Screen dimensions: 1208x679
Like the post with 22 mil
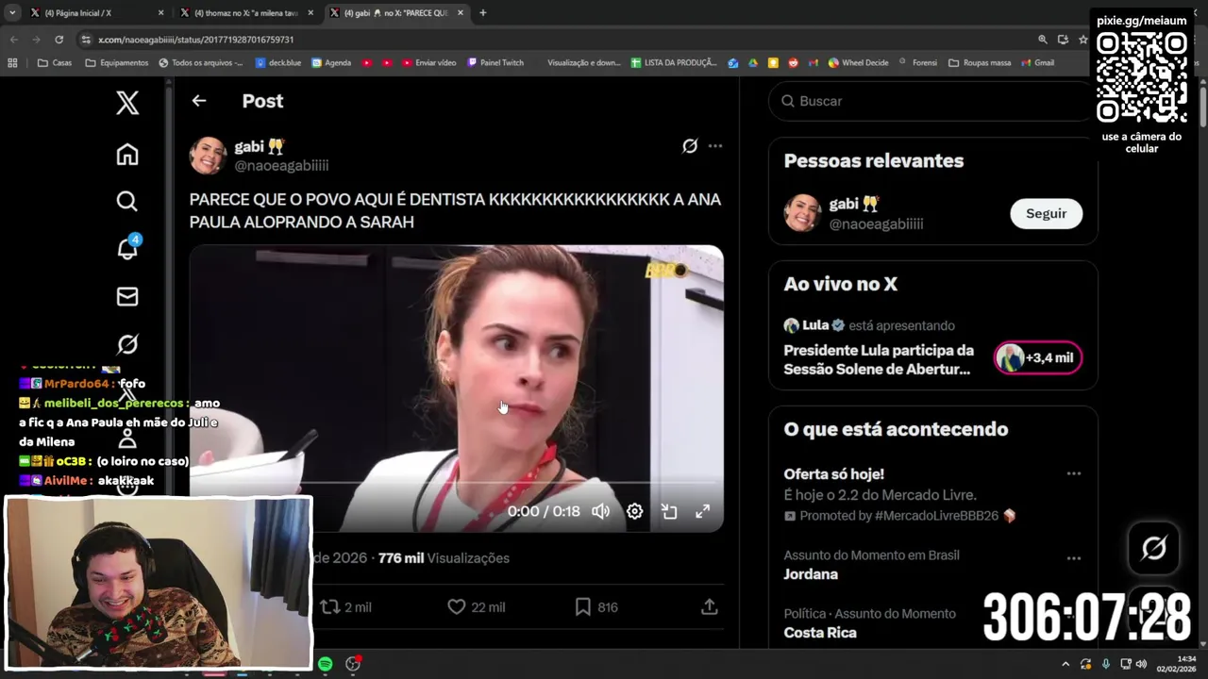pyautogui.click(x=477, y=607)
